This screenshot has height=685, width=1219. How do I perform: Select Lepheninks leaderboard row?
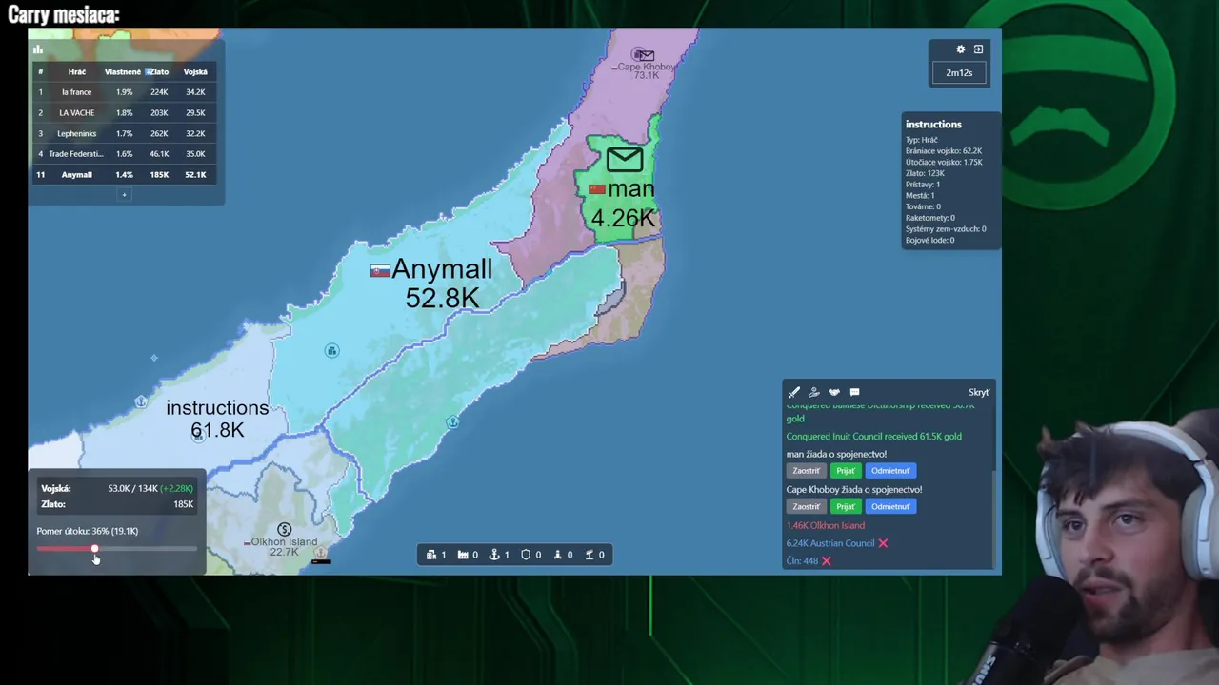coord(124,133)
